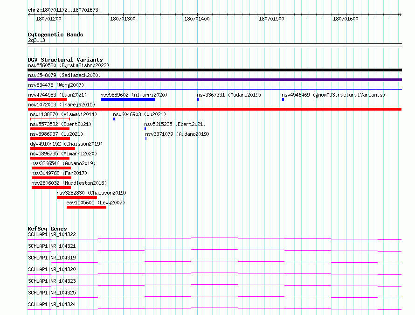Click the long red nsv1072053 bar

pyautogui.click(x=214, y=109)
